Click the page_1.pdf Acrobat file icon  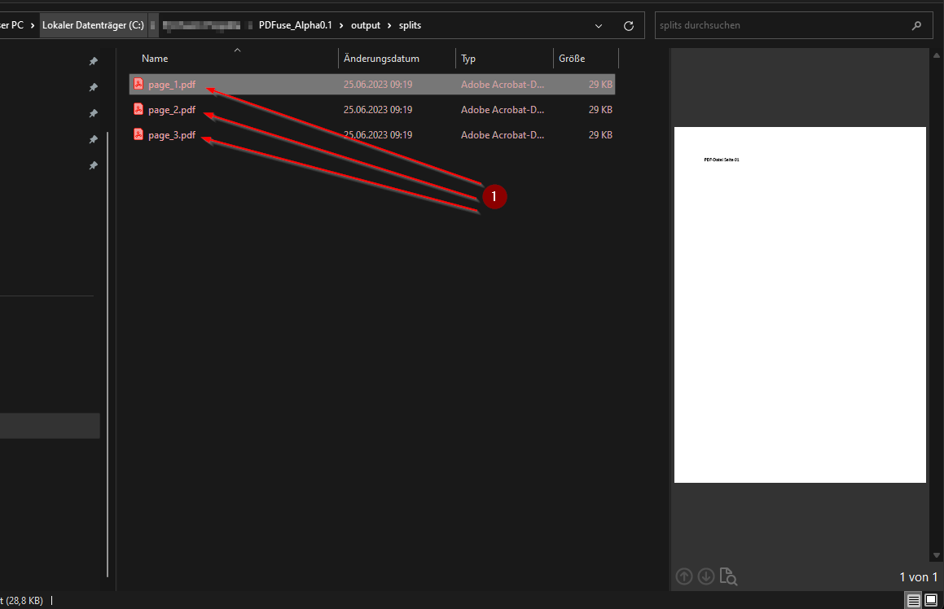tap(138, 85)
